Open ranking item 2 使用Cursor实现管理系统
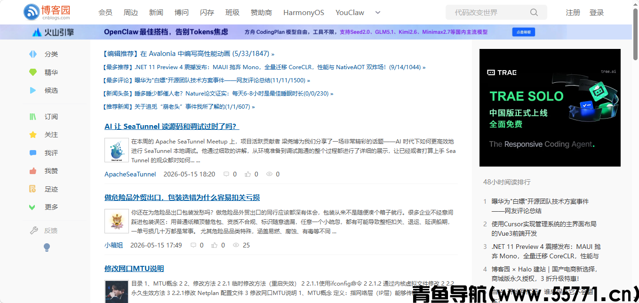The height and width of the screenshot is (303, 639). pyautogui.click(x=544, y=229)
